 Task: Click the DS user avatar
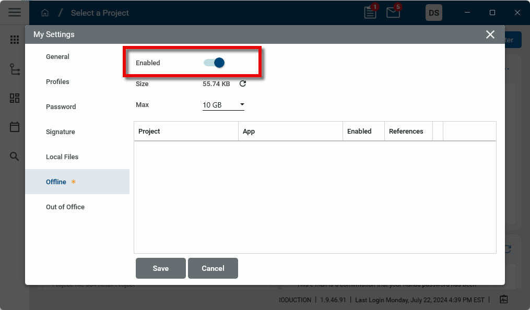point(433,13)
